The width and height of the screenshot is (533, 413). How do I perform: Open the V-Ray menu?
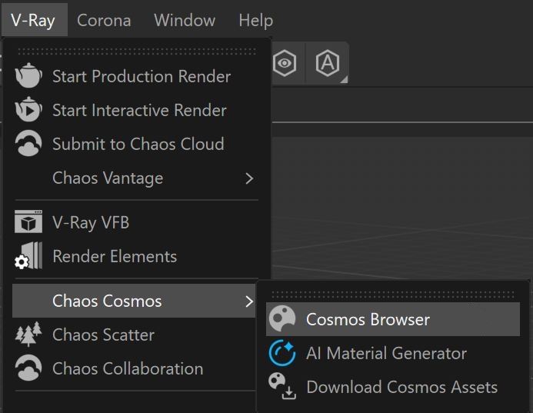tap(33, 21)
